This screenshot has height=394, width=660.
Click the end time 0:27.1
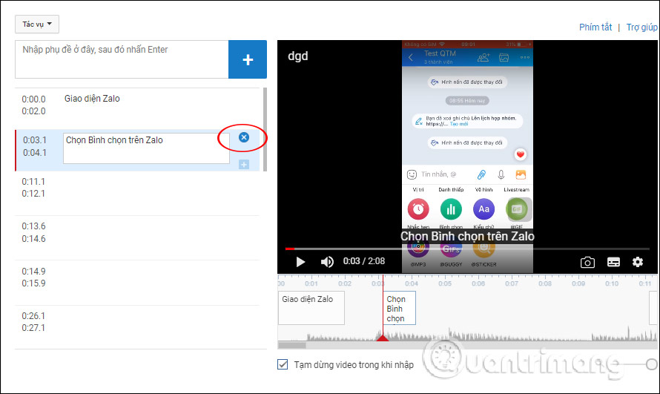coord(33,328)
